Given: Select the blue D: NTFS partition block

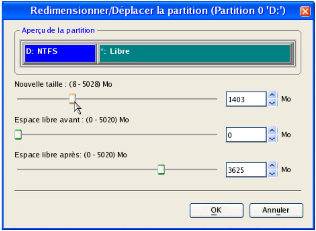Looking at the screenshot, I should pyautogui.click(x=60, y=53).
